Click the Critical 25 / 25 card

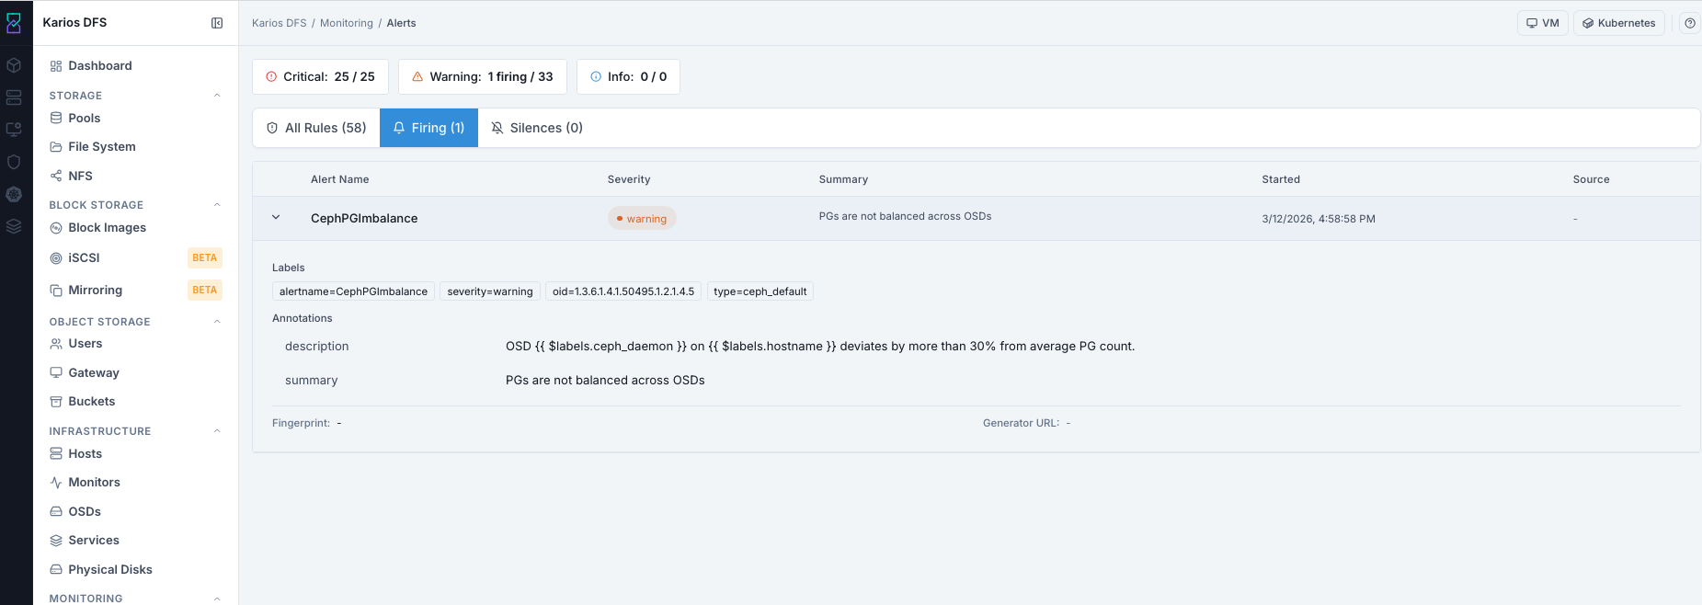click(x=320, y=77)
